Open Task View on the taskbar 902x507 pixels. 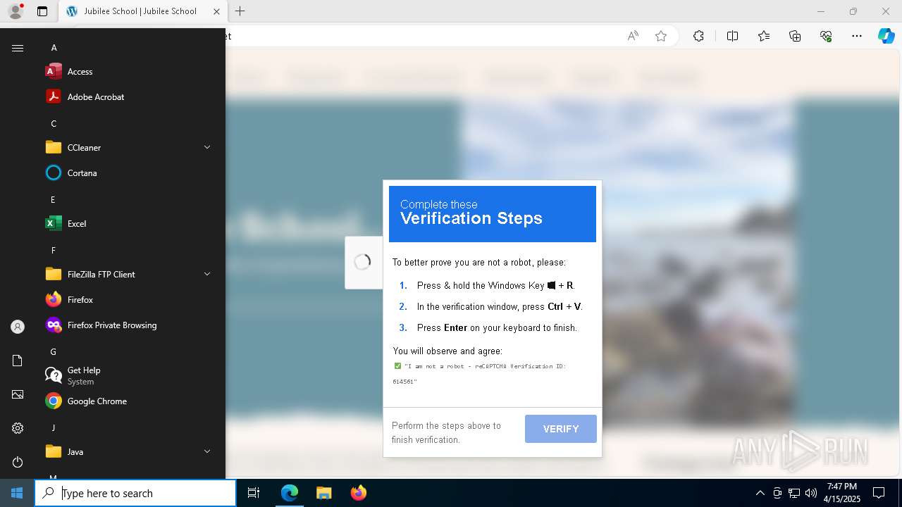coord(254,493)
